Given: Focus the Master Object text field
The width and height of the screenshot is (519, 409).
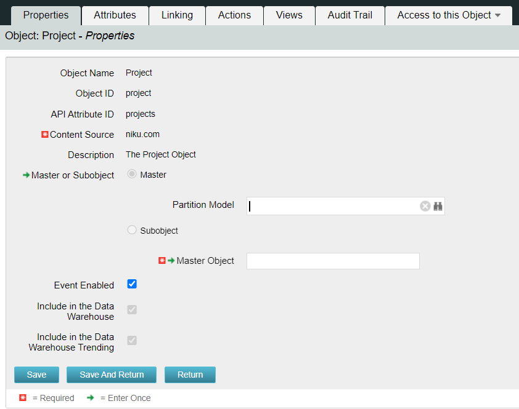Looking at the screenshot, I should (333, 261).
